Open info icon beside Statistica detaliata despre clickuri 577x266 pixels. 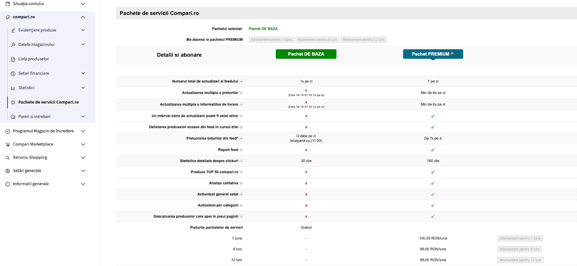coord(241,161)
